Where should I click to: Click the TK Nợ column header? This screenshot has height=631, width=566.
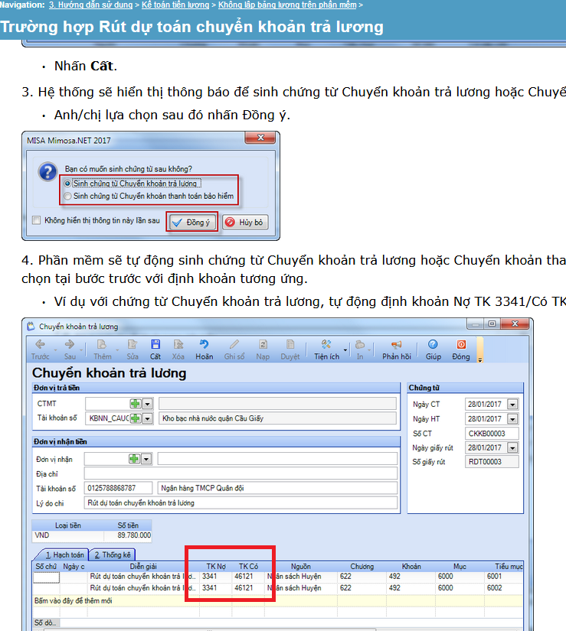pyautogui.click(x=216, y=566)
